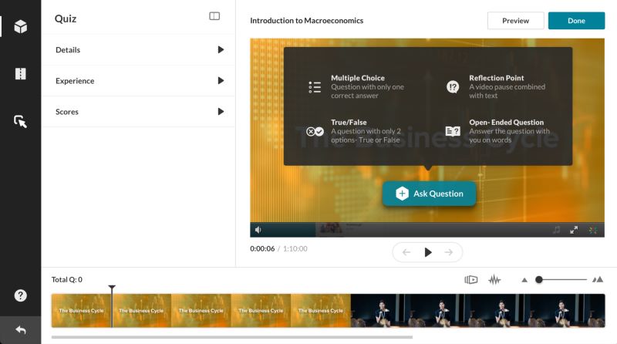The width and height of the screenshot is (617, 344).
Task: Open the help question mark icon
Action: (21, 295)
